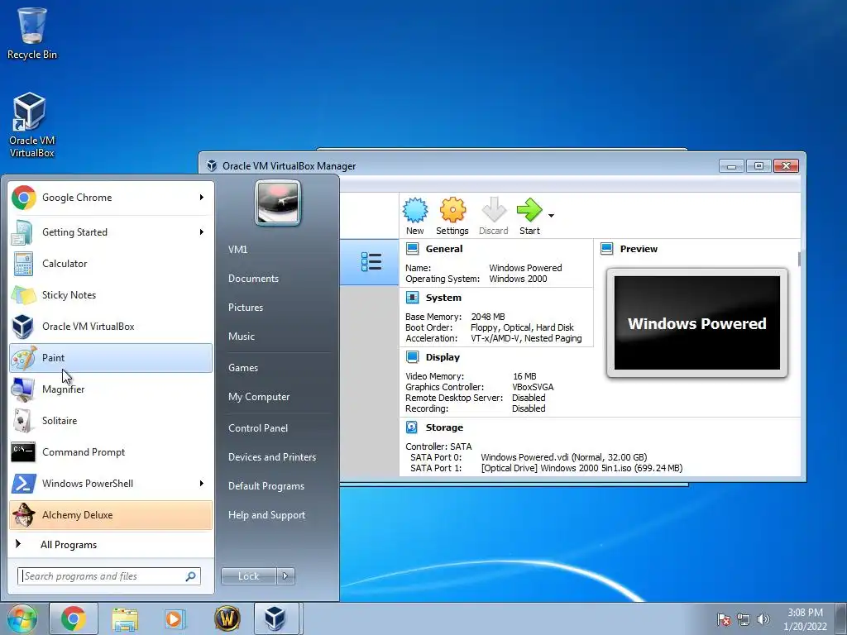
Task: Launch Alchemy Deluxe from Start menu
Action: (x=111, y=514)
